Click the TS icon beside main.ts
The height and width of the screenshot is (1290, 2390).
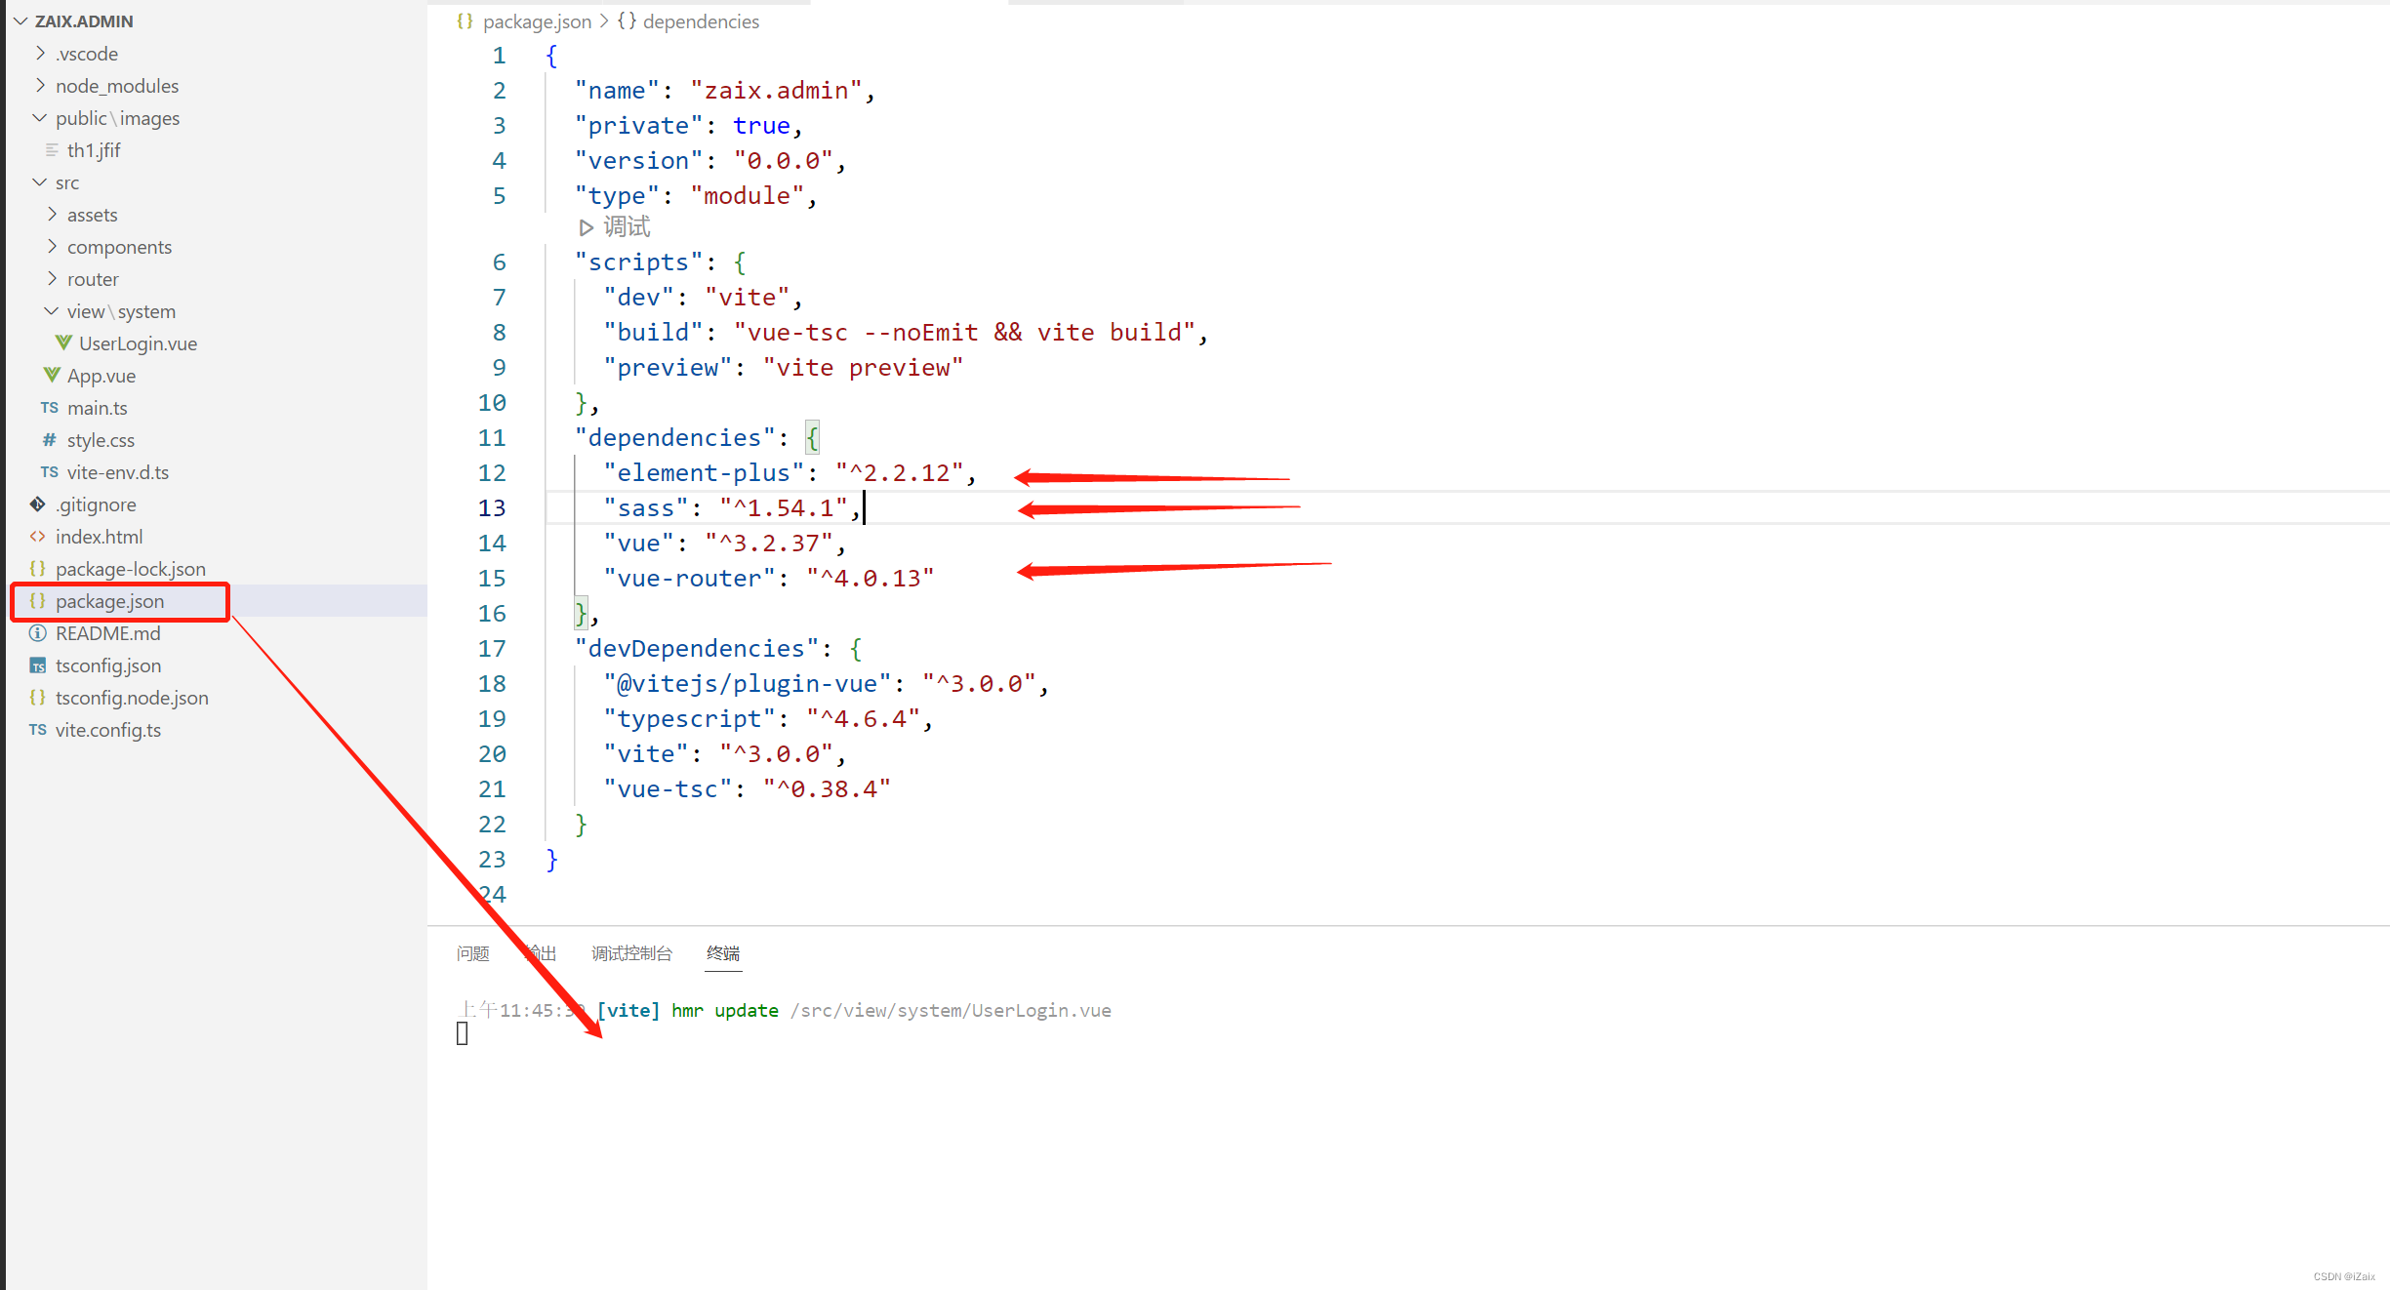(x=50, y=407)
